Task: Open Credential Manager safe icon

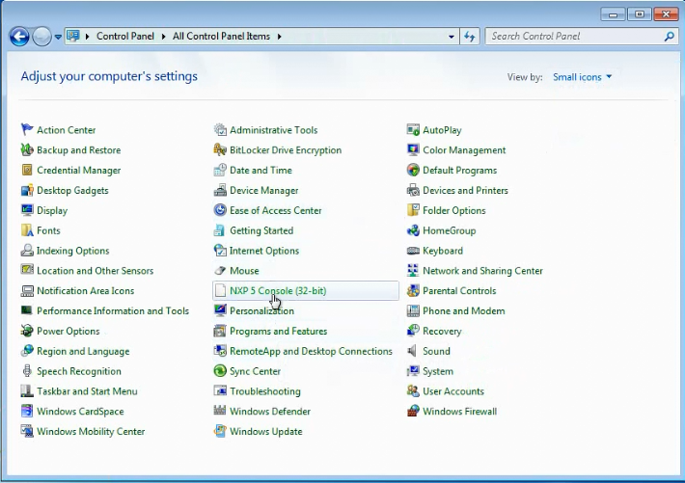Action: 27,170
